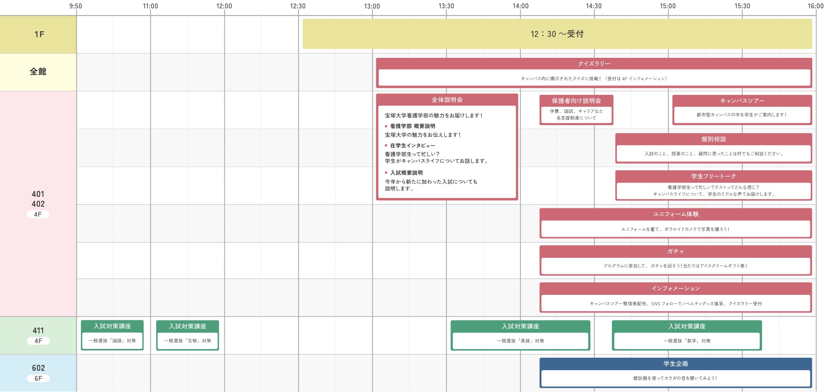Screen dimensions: 827x392
Task: Select the 15:30 time marker
Action: coord(742,6)
